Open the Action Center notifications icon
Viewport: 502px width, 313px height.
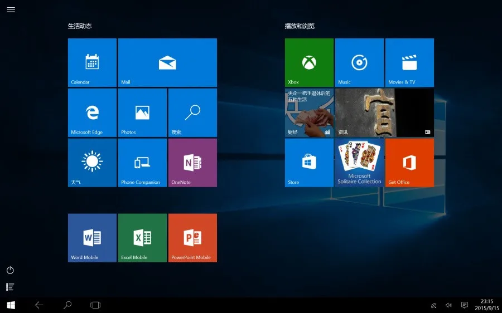coord(465,305)
